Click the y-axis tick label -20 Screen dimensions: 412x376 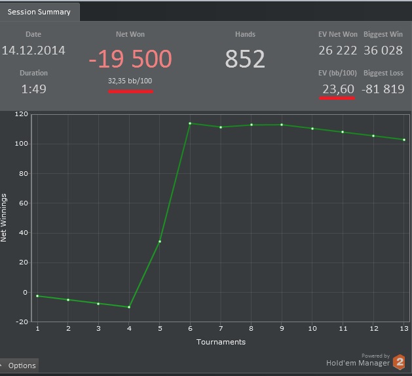pos(22,322)
